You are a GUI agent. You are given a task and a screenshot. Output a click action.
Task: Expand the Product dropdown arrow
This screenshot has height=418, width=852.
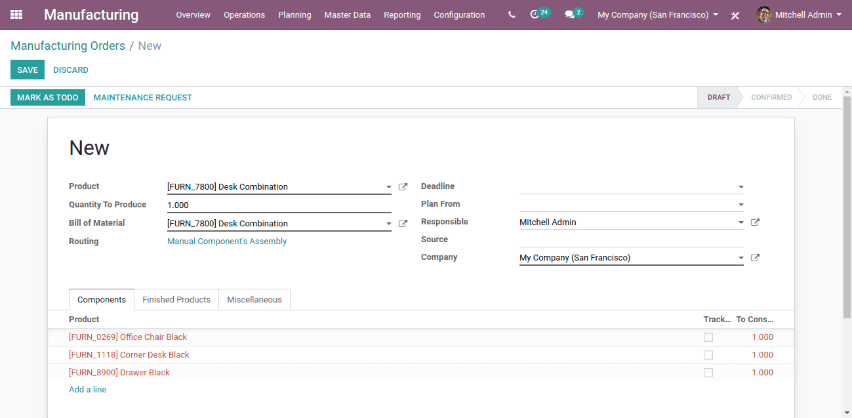point(388,188)
